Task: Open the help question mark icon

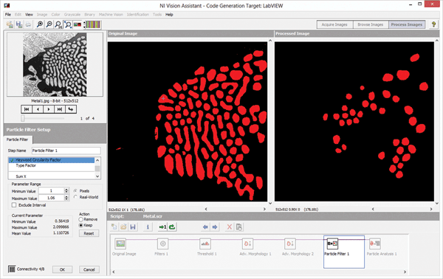Action: (433, 24)
